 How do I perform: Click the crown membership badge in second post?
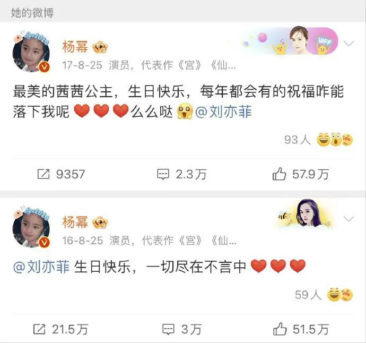100,222
